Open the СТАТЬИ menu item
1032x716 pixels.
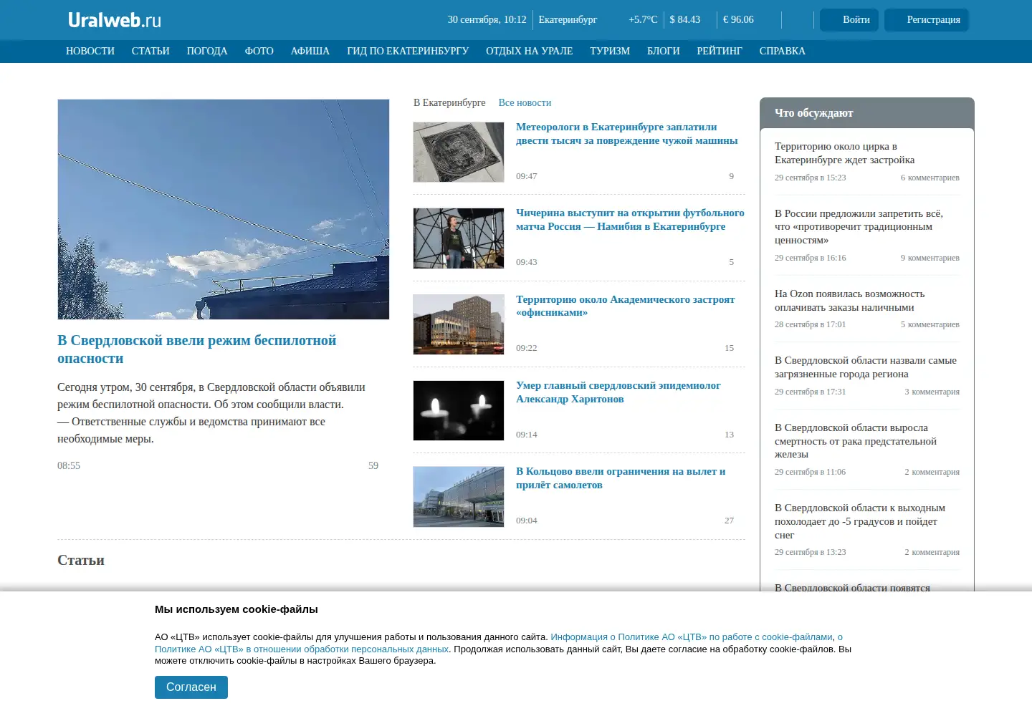(150, 52)
